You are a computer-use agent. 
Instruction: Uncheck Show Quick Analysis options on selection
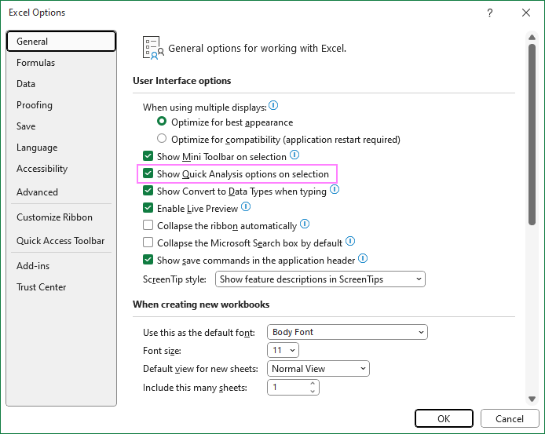(x=148, y=173)
